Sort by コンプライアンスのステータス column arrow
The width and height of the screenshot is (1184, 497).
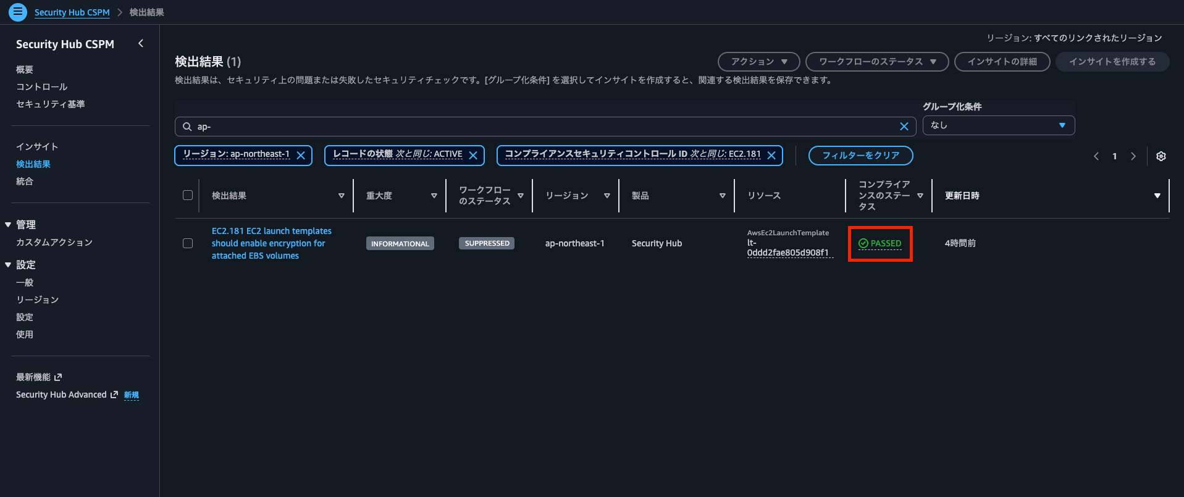coord(920,196)
